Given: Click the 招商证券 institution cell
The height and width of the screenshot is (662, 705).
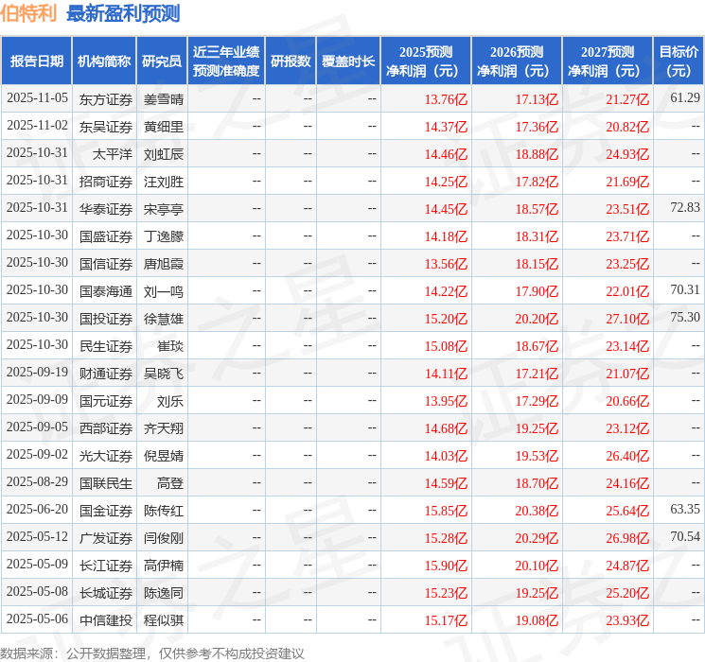Looking at the screenshot, I should (x=106, y=182).
